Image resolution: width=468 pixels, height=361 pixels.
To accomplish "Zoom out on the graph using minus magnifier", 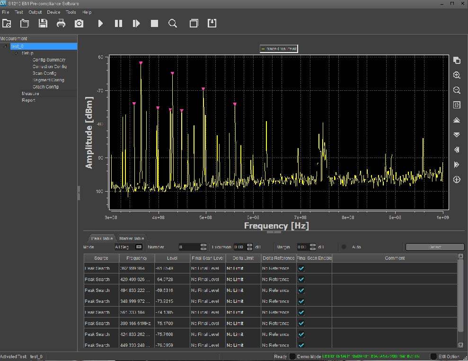I will click(457, 90).
